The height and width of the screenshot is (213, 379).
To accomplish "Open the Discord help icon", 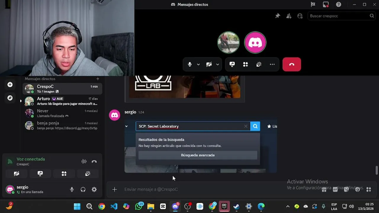I will [338, 4].
